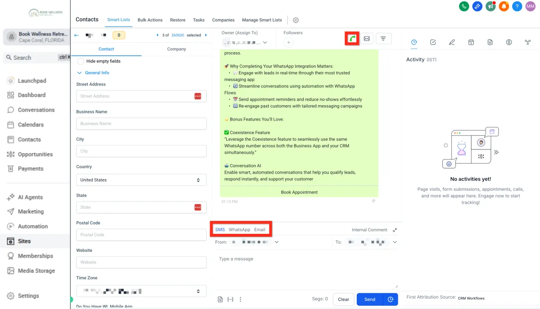Open the help question mark icon
This screenshot has height=309, width=540.
click(x=517, y=6)
